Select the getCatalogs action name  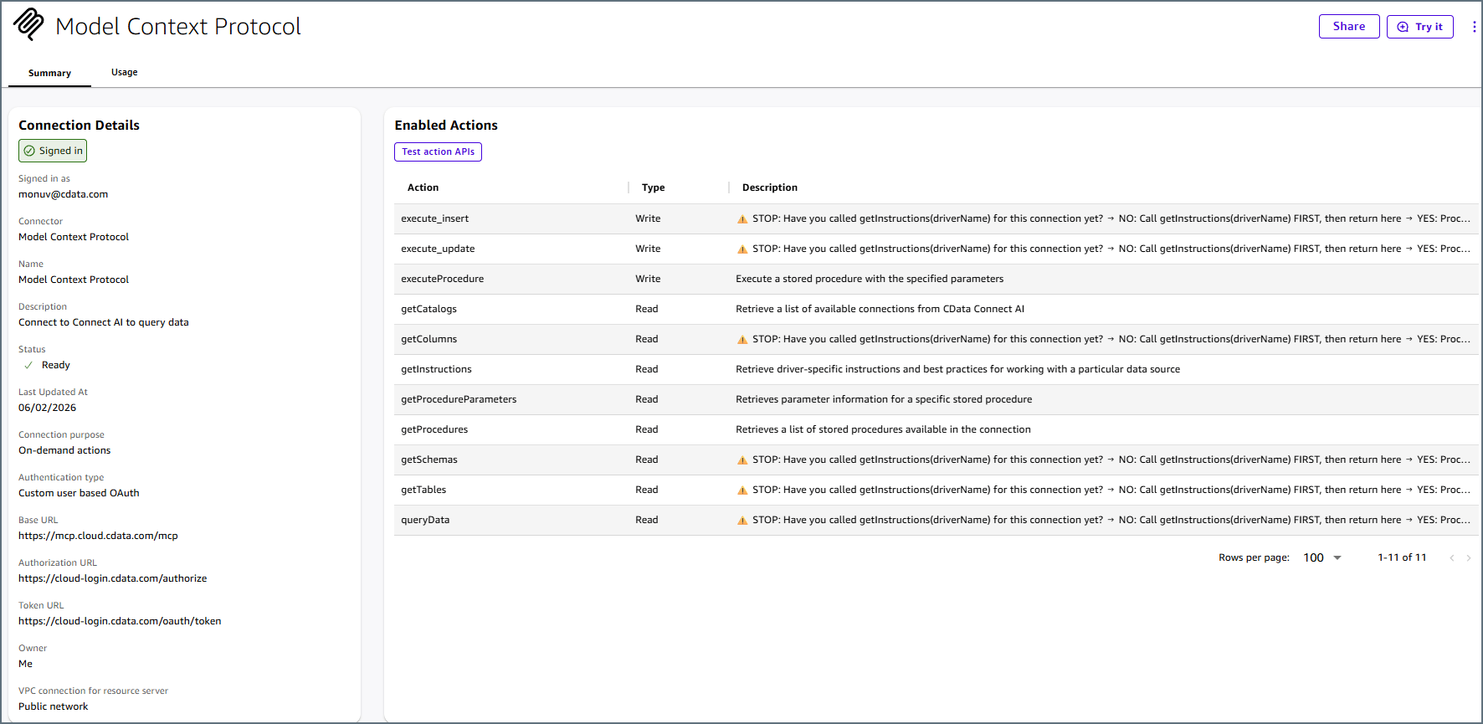(428, 309)
